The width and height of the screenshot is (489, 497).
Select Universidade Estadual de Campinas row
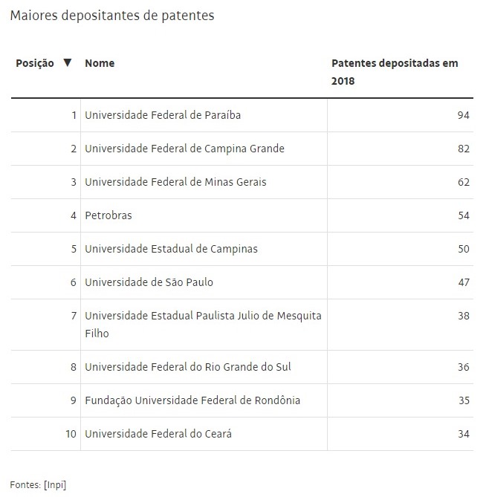[171, 249]
